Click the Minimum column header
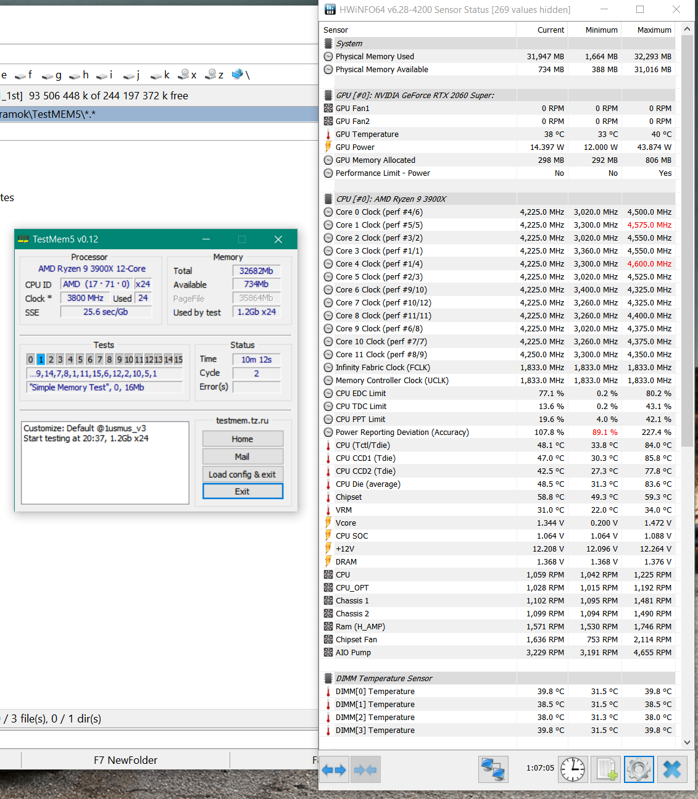This screenshot has height=799, width=698. 594,30
